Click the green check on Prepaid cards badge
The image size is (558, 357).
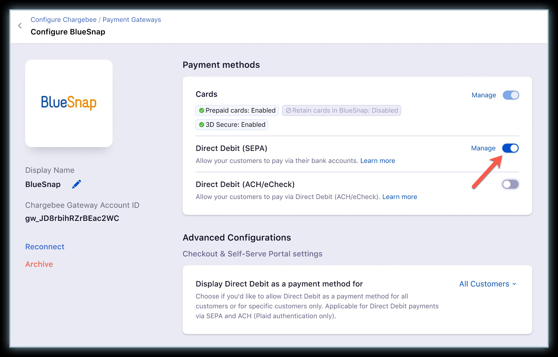coord(202,110)
